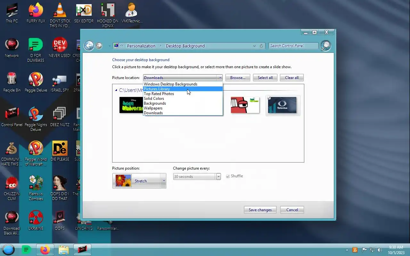
Task: Click the Start orb on the taskbar
Action: (9, 250)
